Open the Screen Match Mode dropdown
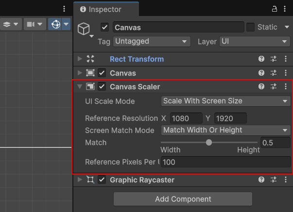Screen dimensions: 293x212 pyautogui.click(x=225, y=130)
